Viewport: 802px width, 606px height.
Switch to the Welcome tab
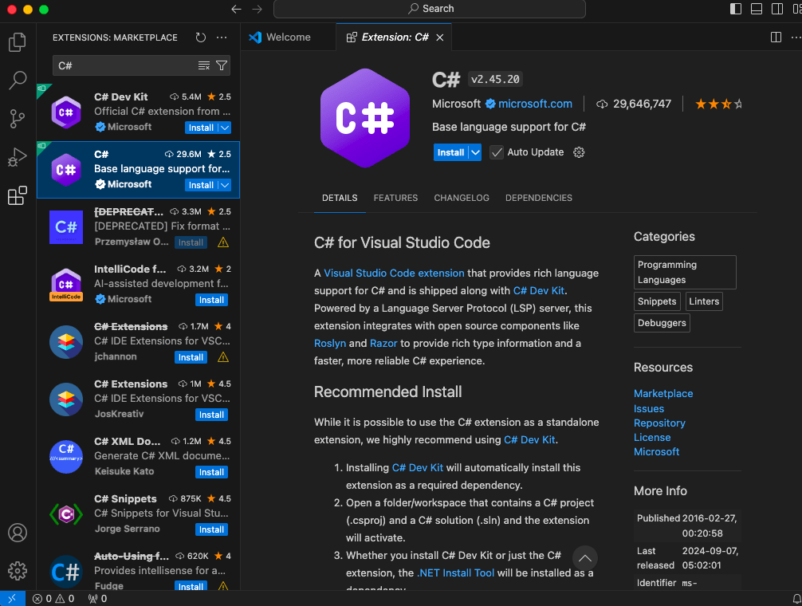(x=289, y=37)
